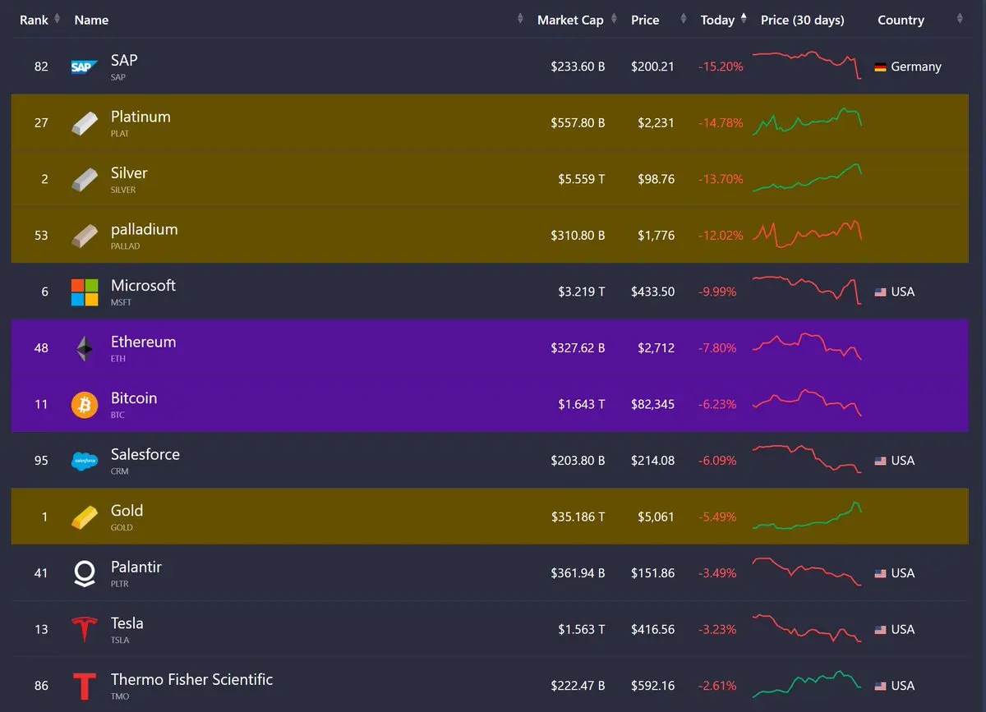The height and width of the screenshot is (712, 986).
Task: Sort the table by Price column
Action: coord(645,20)
